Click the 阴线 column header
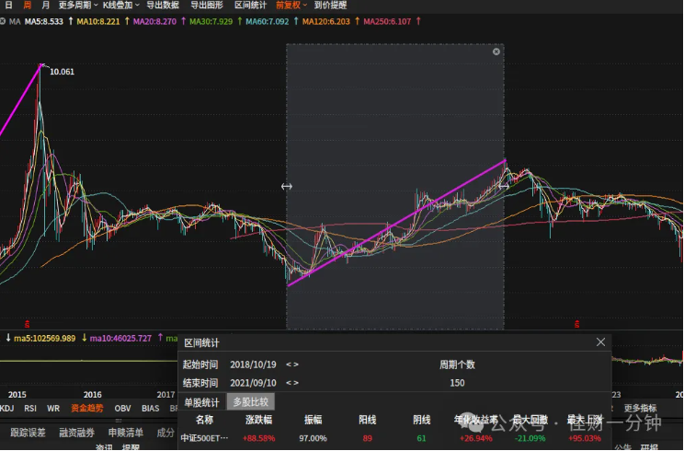Image resolution: width=684 pixels, height=451 pixels. (421, 420)
